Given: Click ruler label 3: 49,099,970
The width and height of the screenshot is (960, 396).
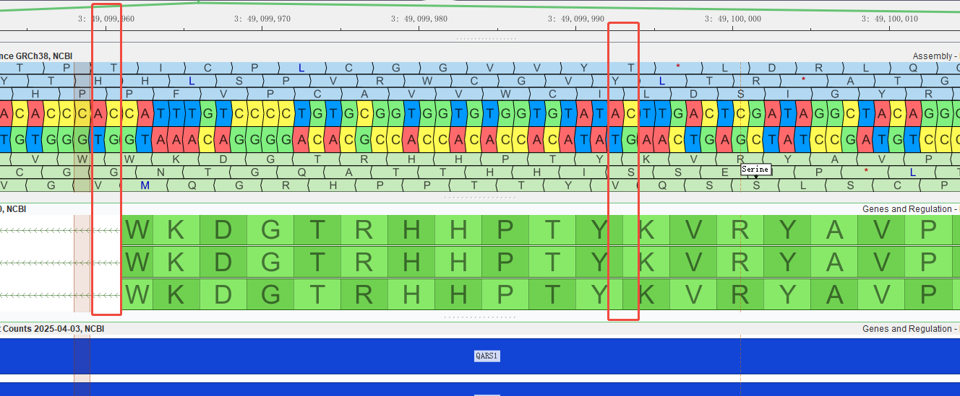Looking at the screenshot, I should [x=263, y=19].
